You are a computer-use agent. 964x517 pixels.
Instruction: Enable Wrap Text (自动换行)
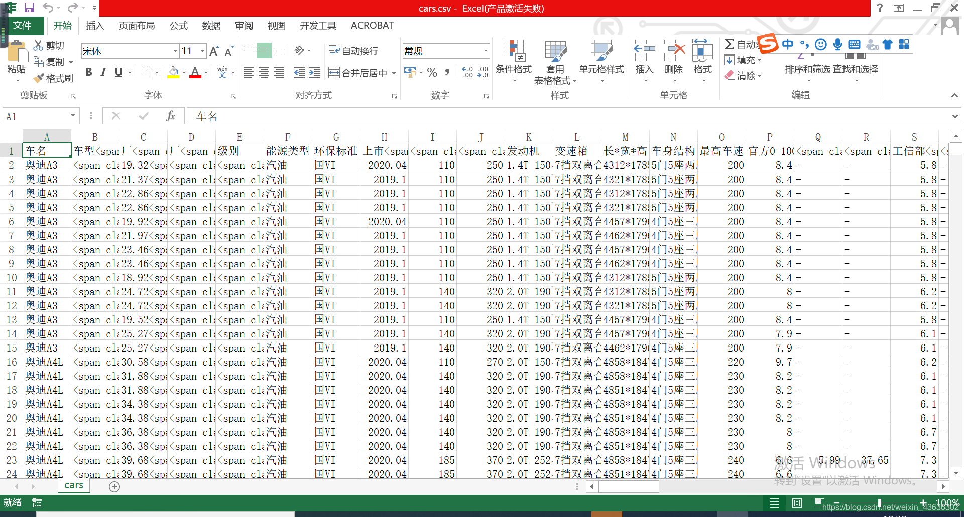[x=353, y=51]
